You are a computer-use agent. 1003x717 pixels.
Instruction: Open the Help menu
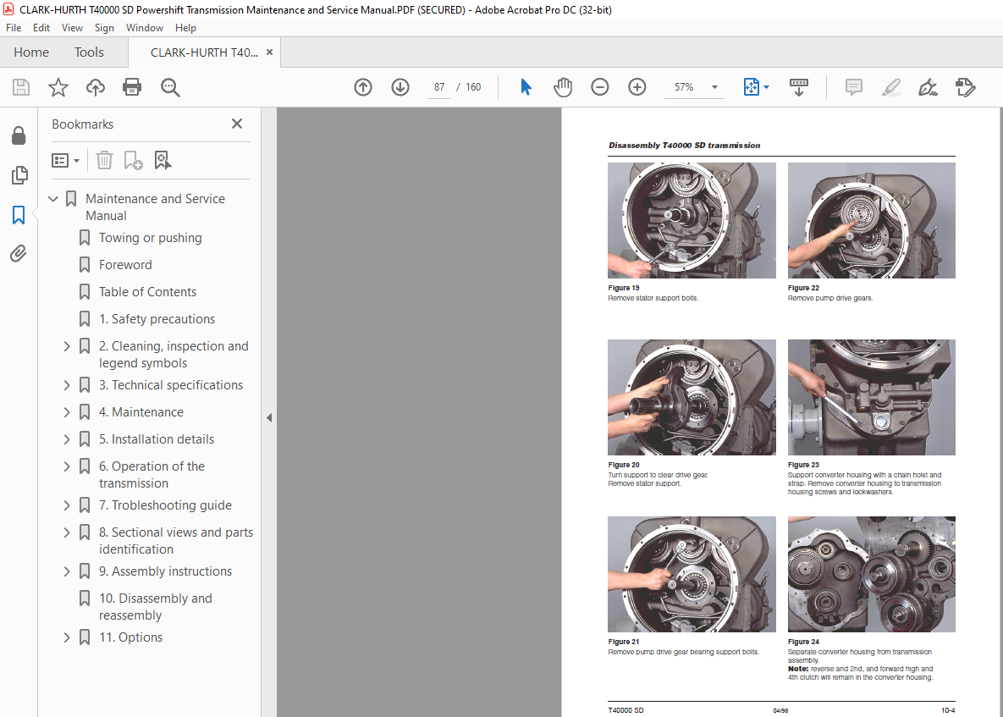185,27
